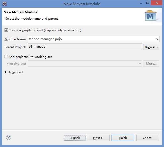Click the Parent Project field
164x147 pixels.
[85, 47]
